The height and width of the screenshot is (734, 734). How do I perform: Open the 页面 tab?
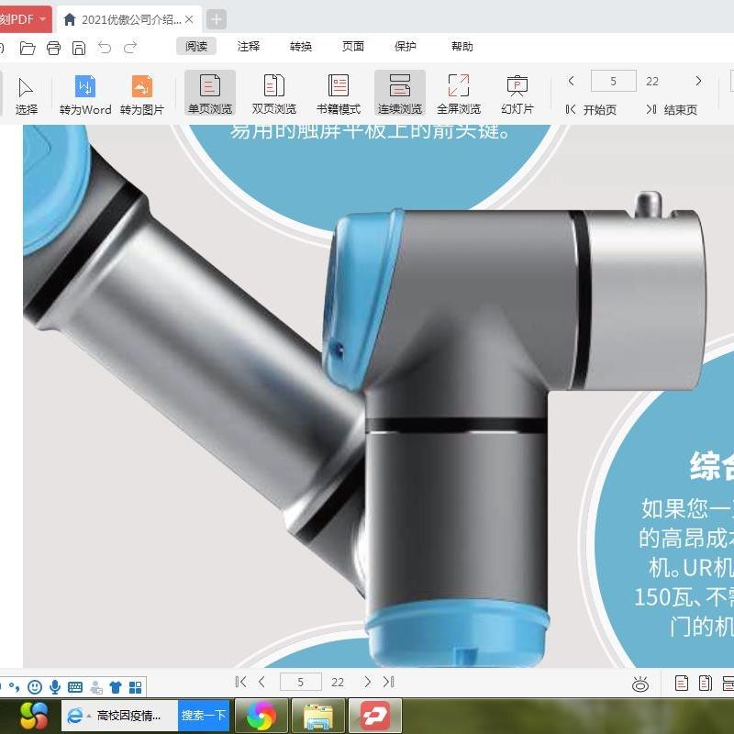point(353,47)
